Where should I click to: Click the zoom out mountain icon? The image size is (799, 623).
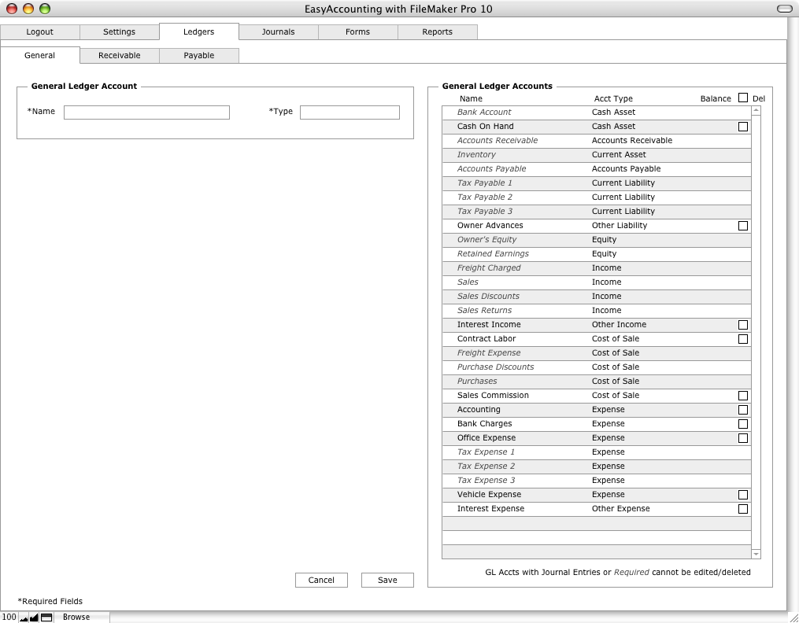(x=24, y=617)
